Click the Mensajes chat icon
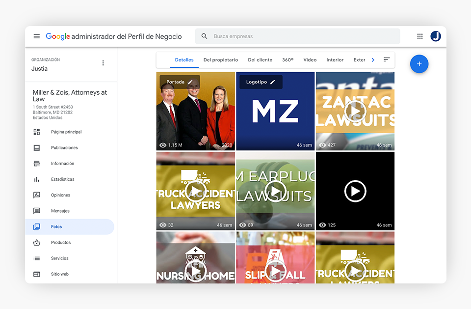Viewport: 471px width, 309px height. click(37, 211)
